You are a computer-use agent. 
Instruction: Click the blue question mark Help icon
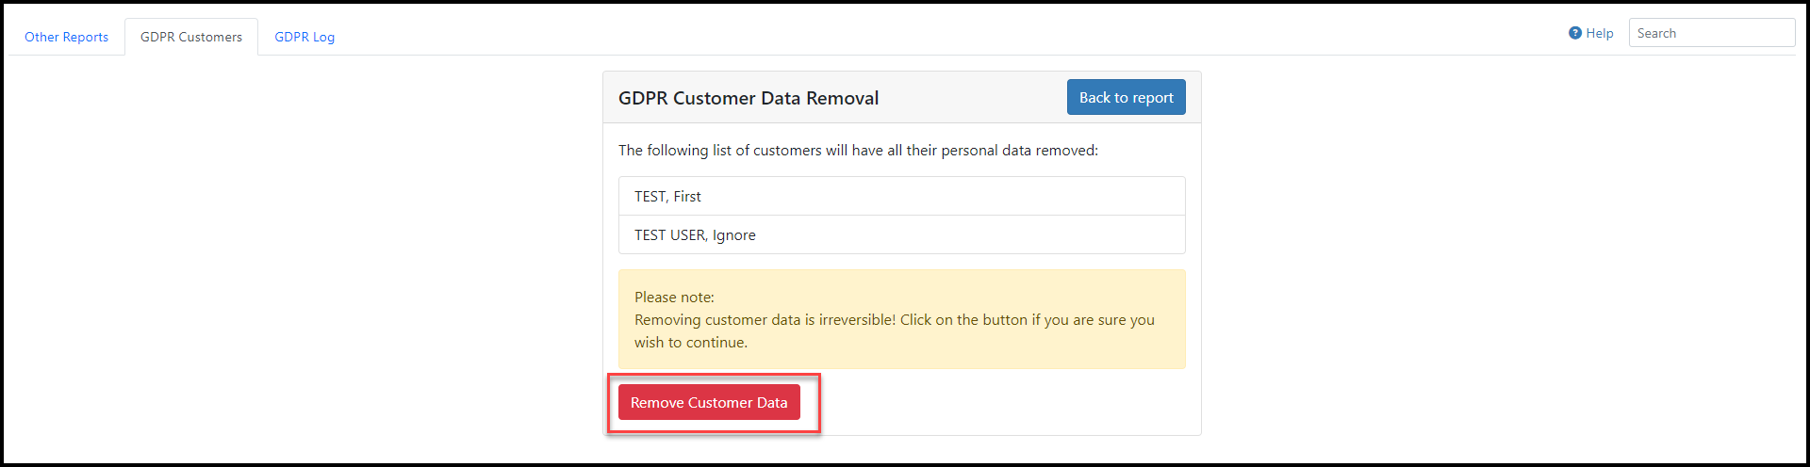pyautogui.click(x=1575, y=33)
